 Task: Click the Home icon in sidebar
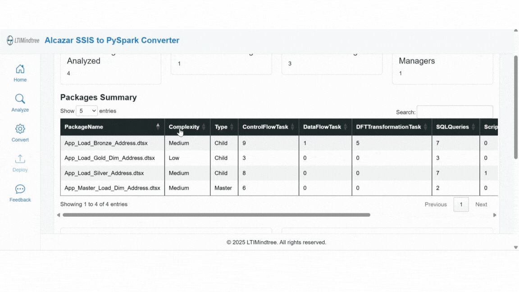click(20, 69)
